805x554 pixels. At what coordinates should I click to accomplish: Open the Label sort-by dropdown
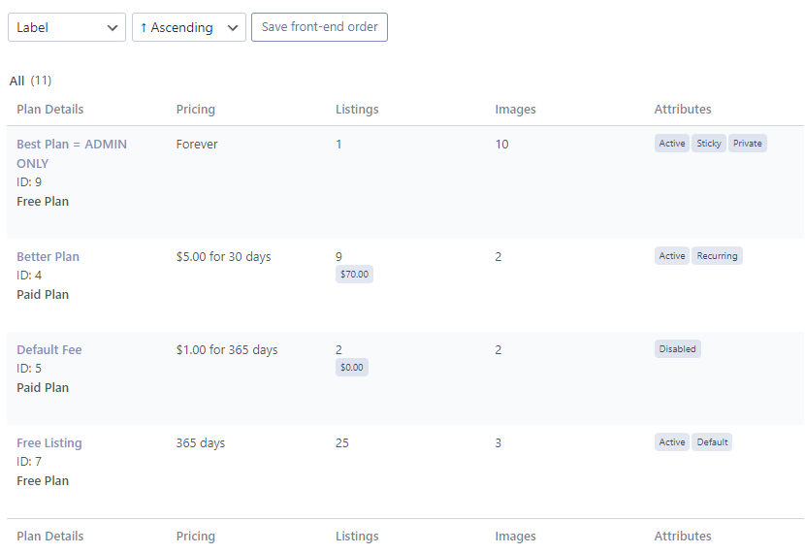(x=67, y=27)
